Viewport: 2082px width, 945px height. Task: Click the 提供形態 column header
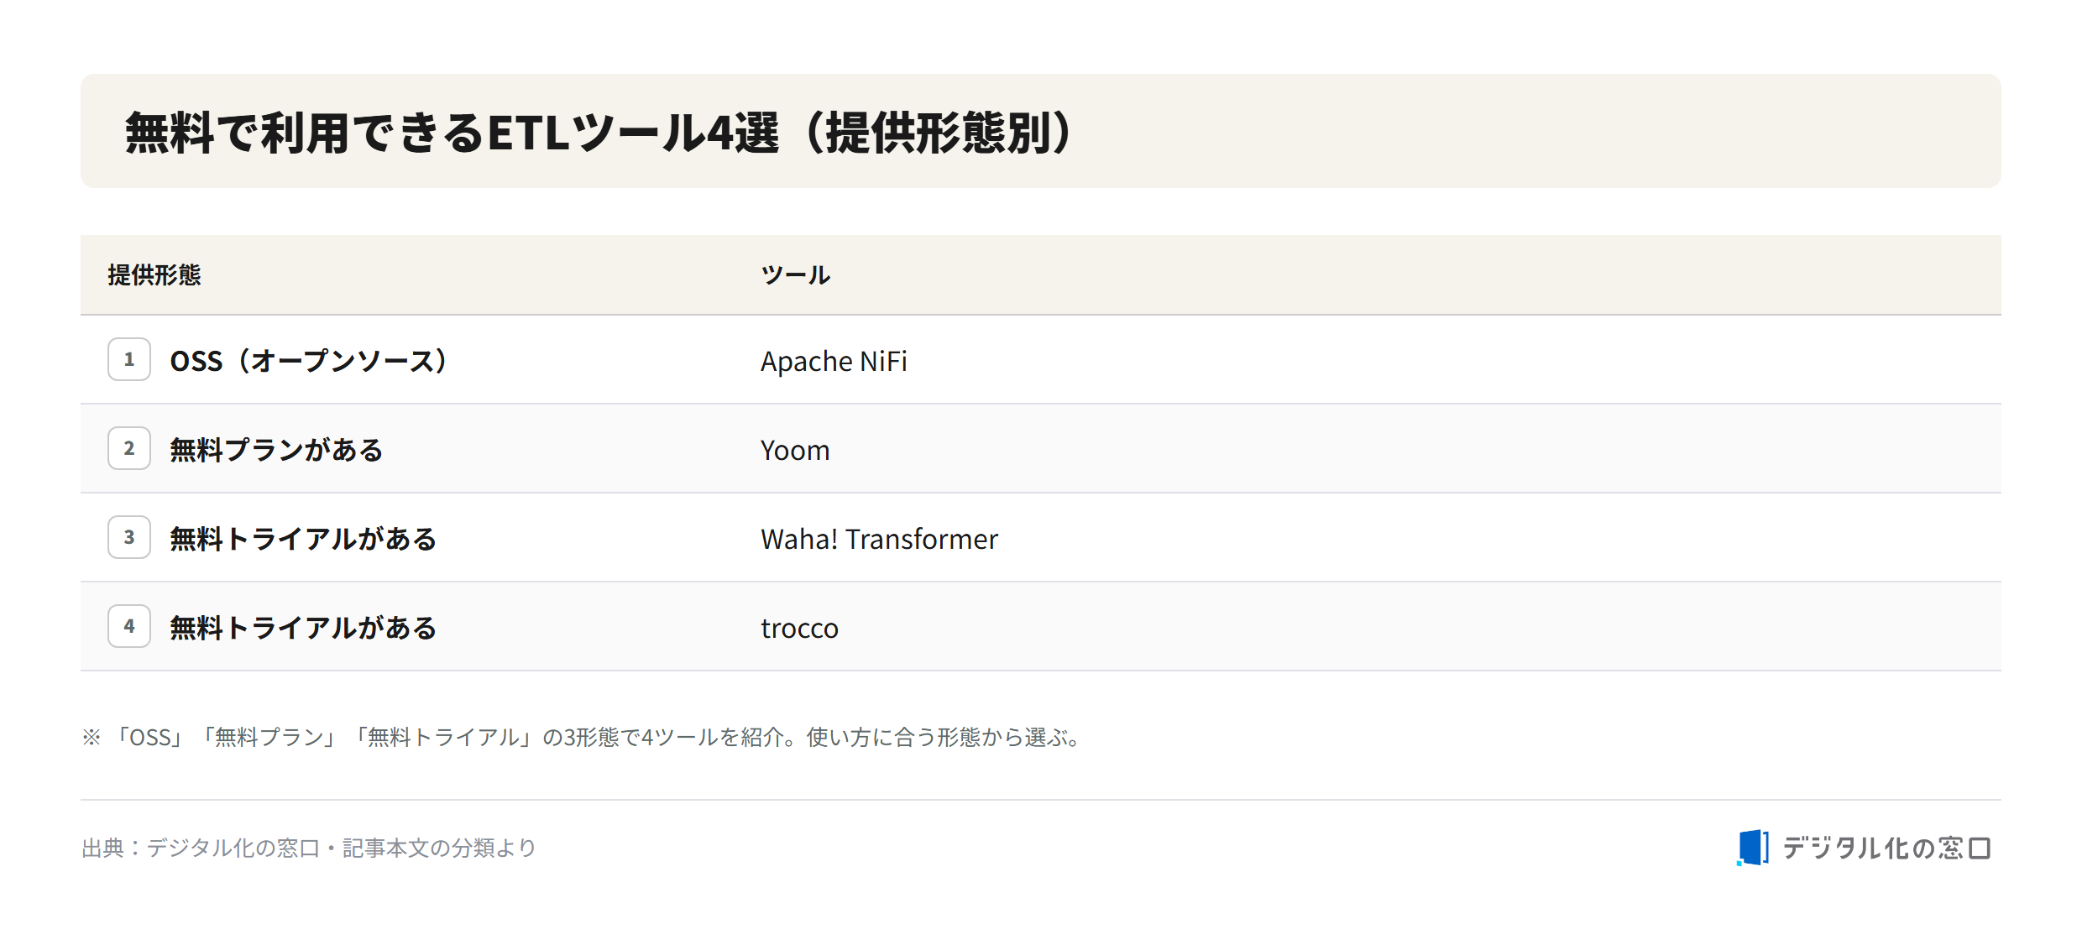154,274
